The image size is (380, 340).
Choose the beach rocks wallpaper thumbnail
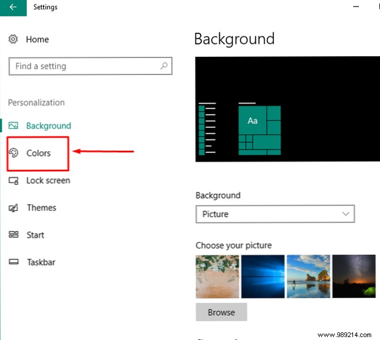tap(308, 277)
